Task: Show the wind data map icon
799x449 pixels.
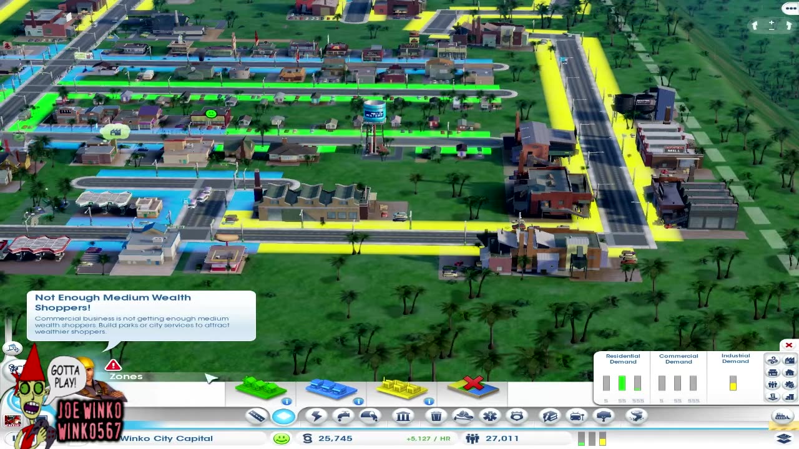Action: [x=773, y=360]
